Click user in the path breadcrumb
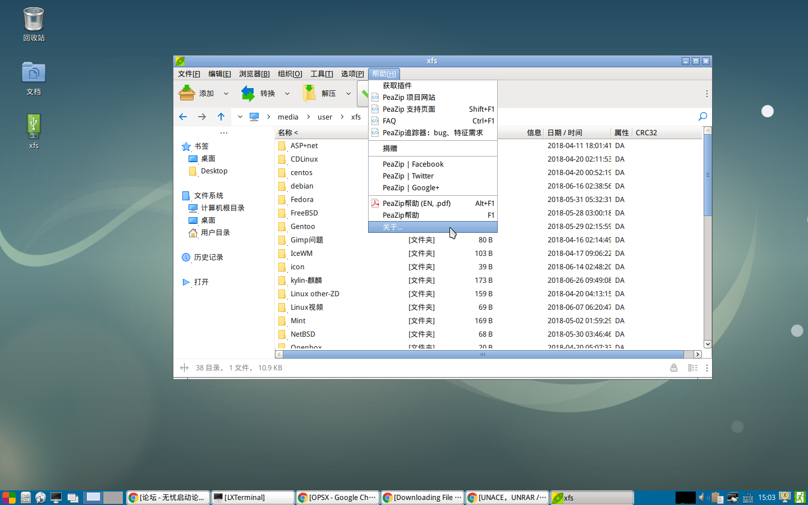The height and width of the screenshot is (505, 808). point(325,117)
